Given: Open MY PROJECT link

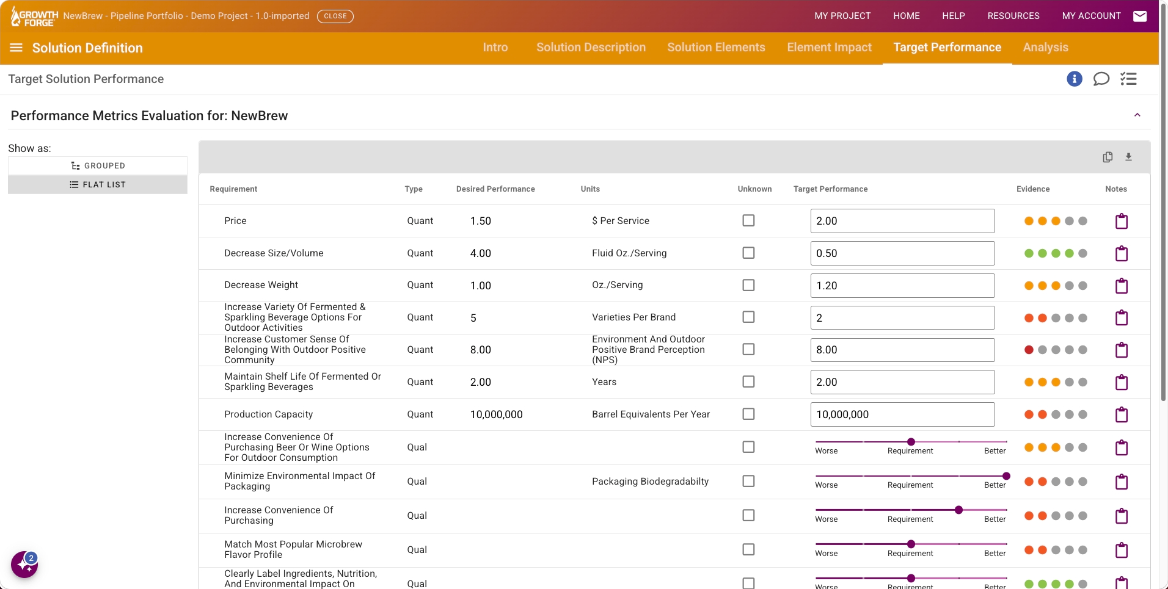Looking at the screenshot, I should pyautogui.click(x=842, y=16).
